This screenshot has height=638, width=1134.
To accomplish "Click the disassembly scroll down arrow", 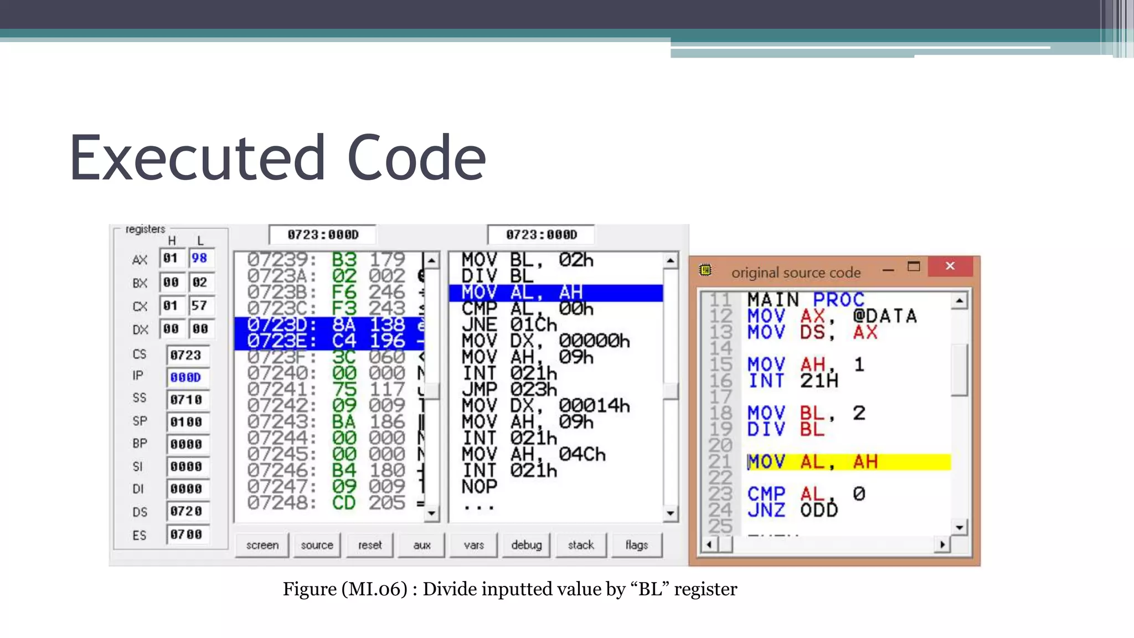I will pyautogui.click(x=671, y=513).
